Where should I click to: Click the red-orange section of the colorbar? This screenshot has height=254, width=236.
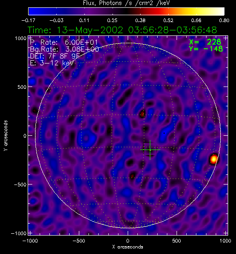(159, 12)
